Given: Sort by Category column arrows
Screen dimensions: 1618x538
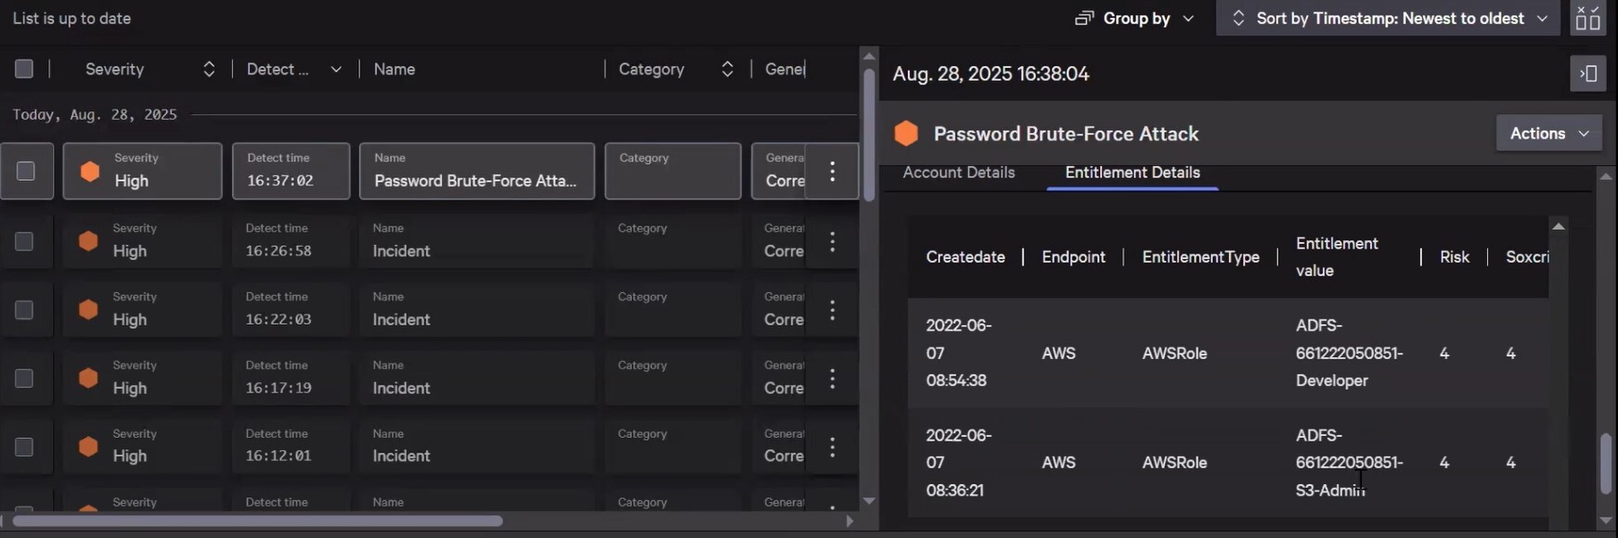Looking at the screenshot, I should [727, 70].
